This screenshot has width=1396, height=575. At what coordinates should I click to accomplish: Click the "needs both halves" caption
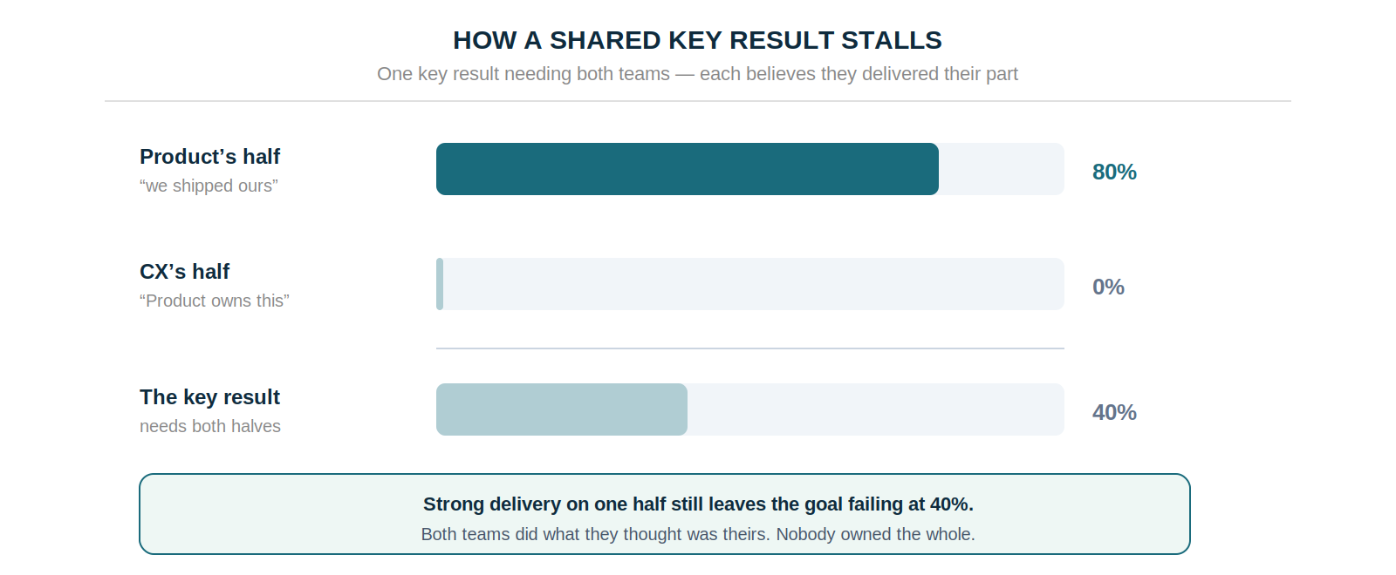click(210, 426)
